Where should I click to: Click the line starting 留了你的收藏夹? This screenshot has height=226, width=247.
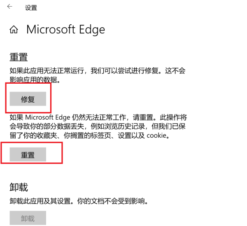89,135
